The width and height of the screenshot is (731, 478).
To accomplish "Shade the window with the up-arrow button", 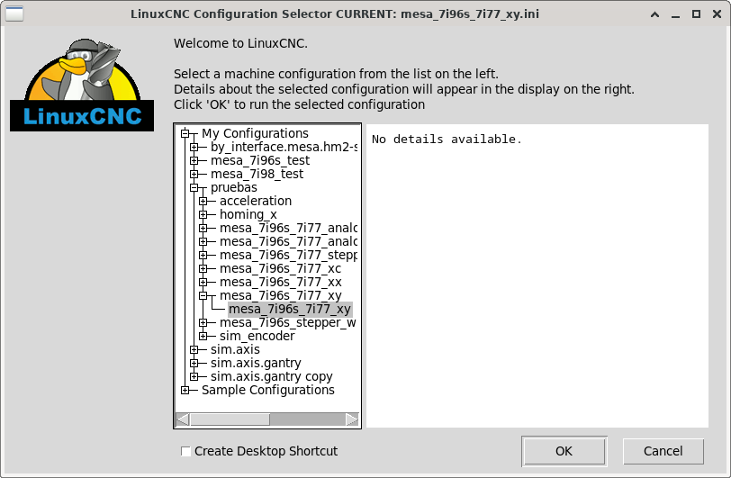I will tap(655, 14).
